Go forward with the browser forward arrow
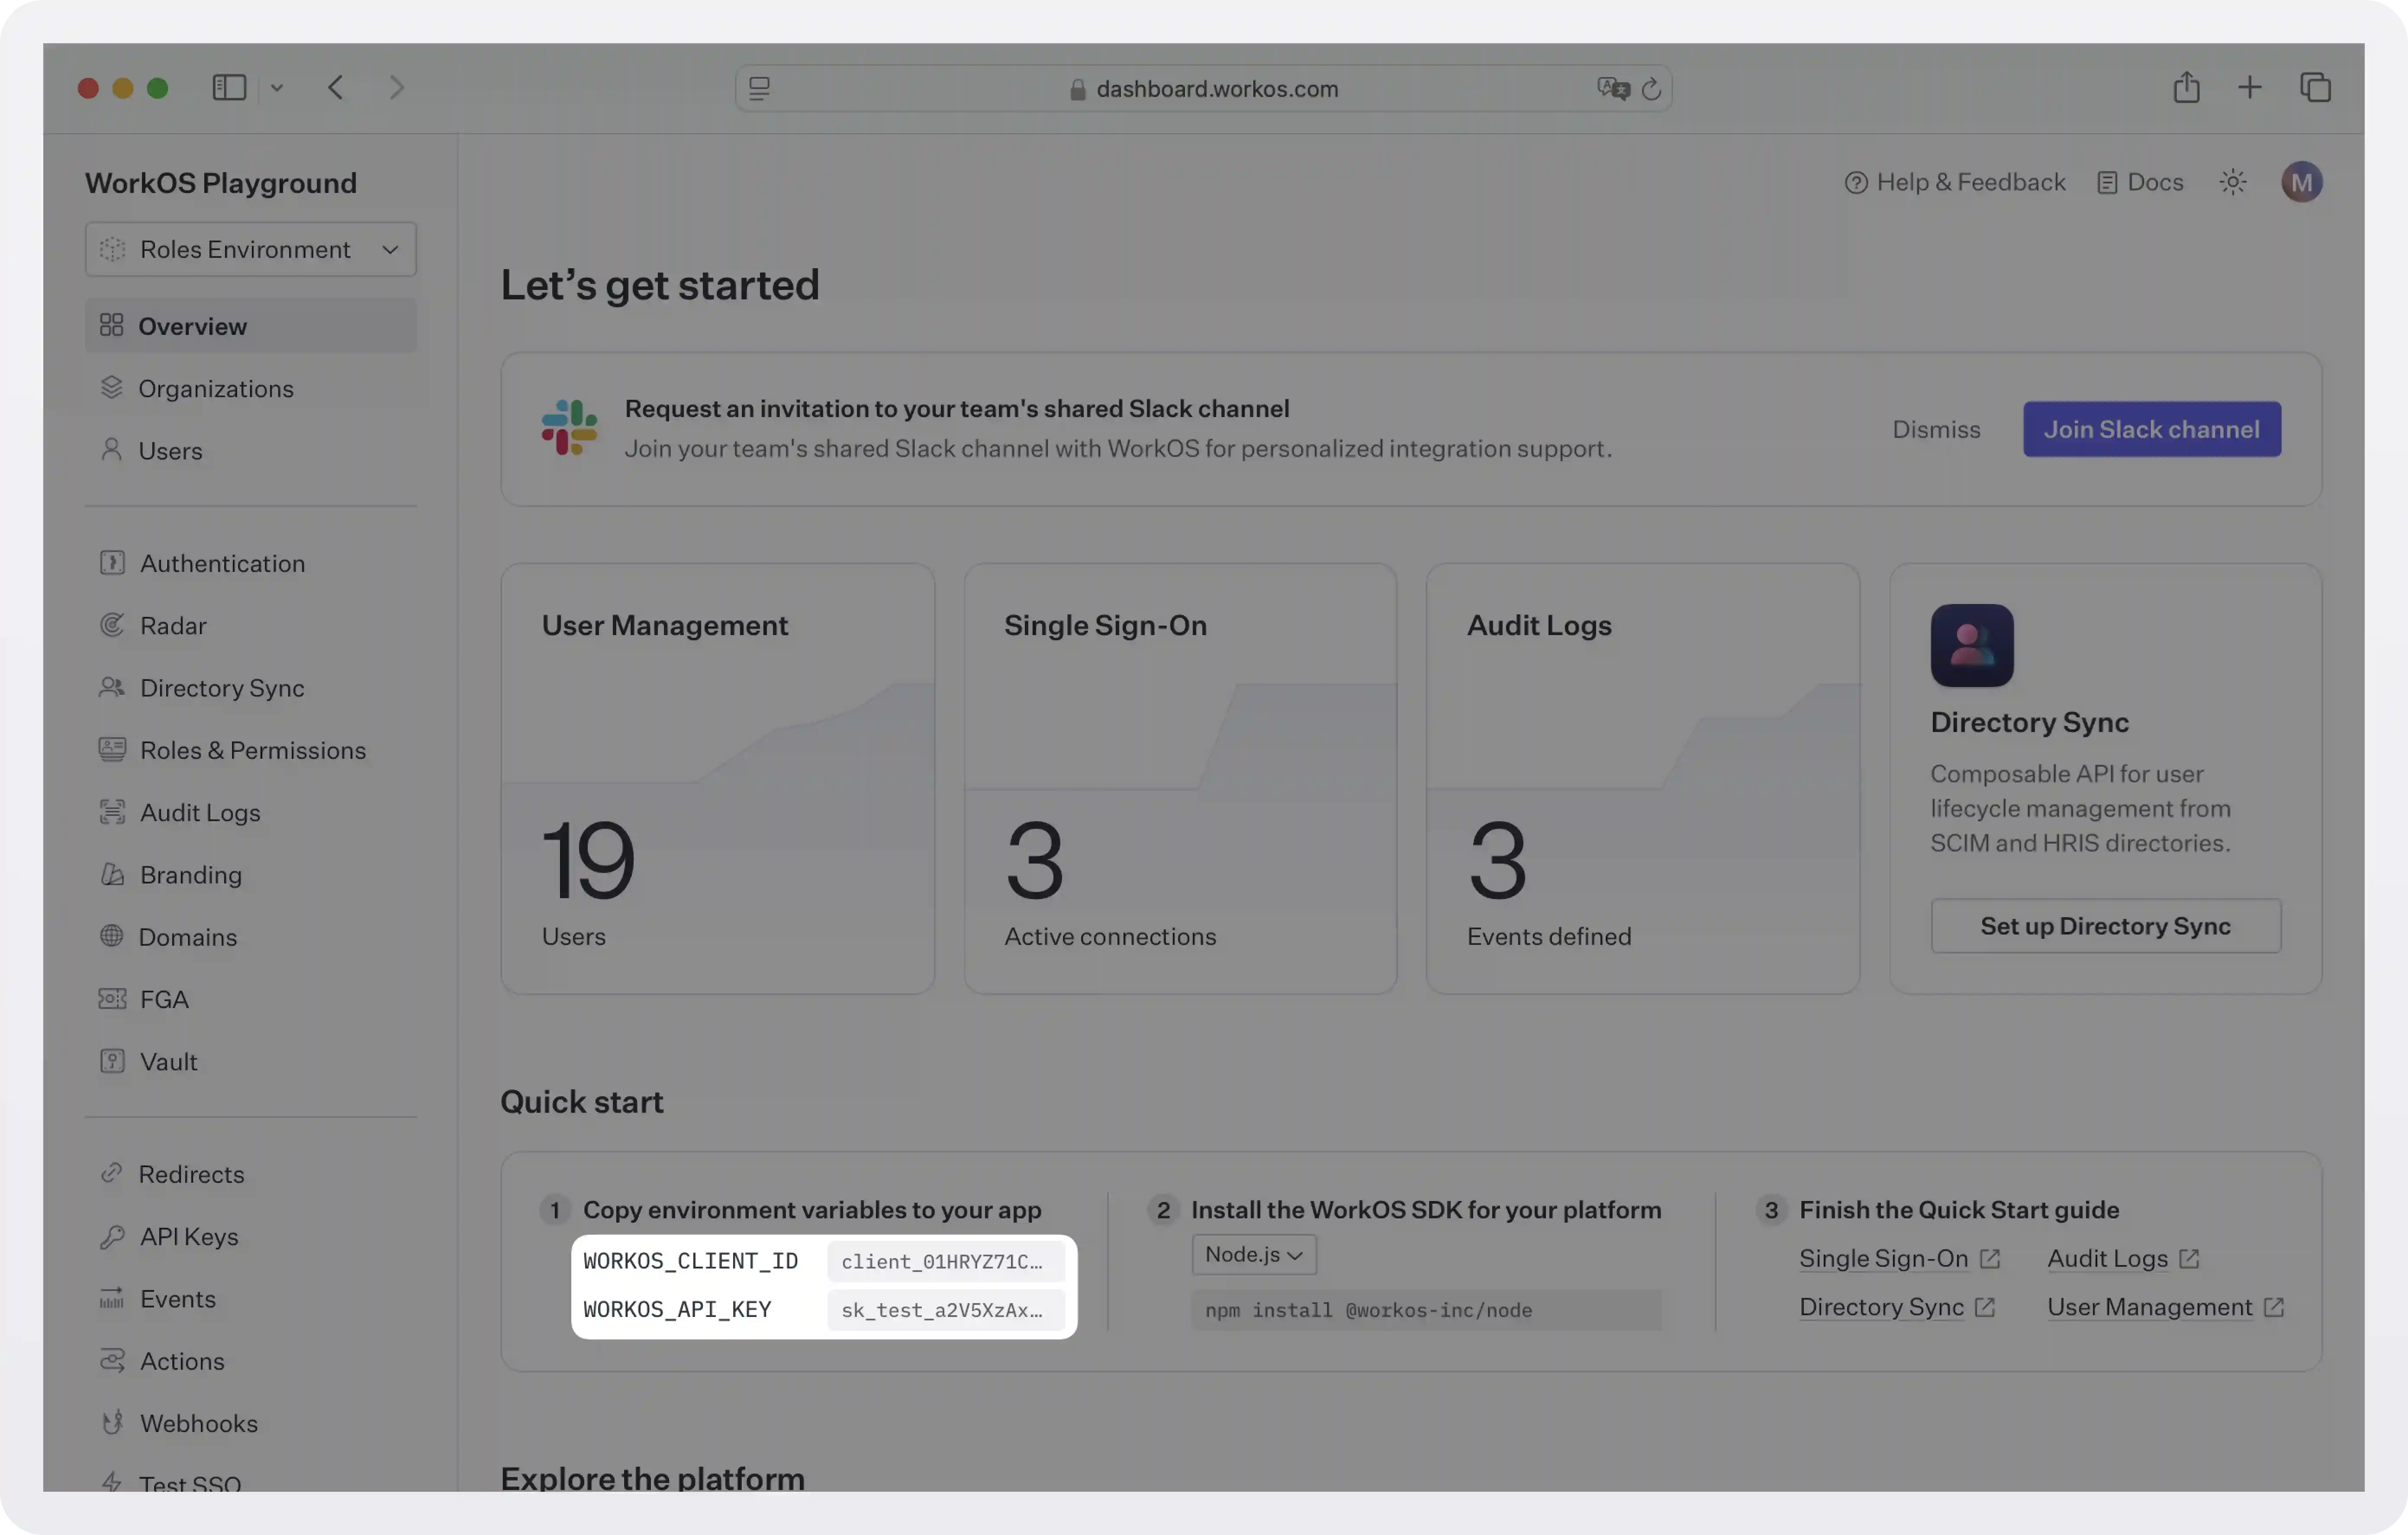The height and width of the screenshot is (1535, 2408). coord(397,88)
